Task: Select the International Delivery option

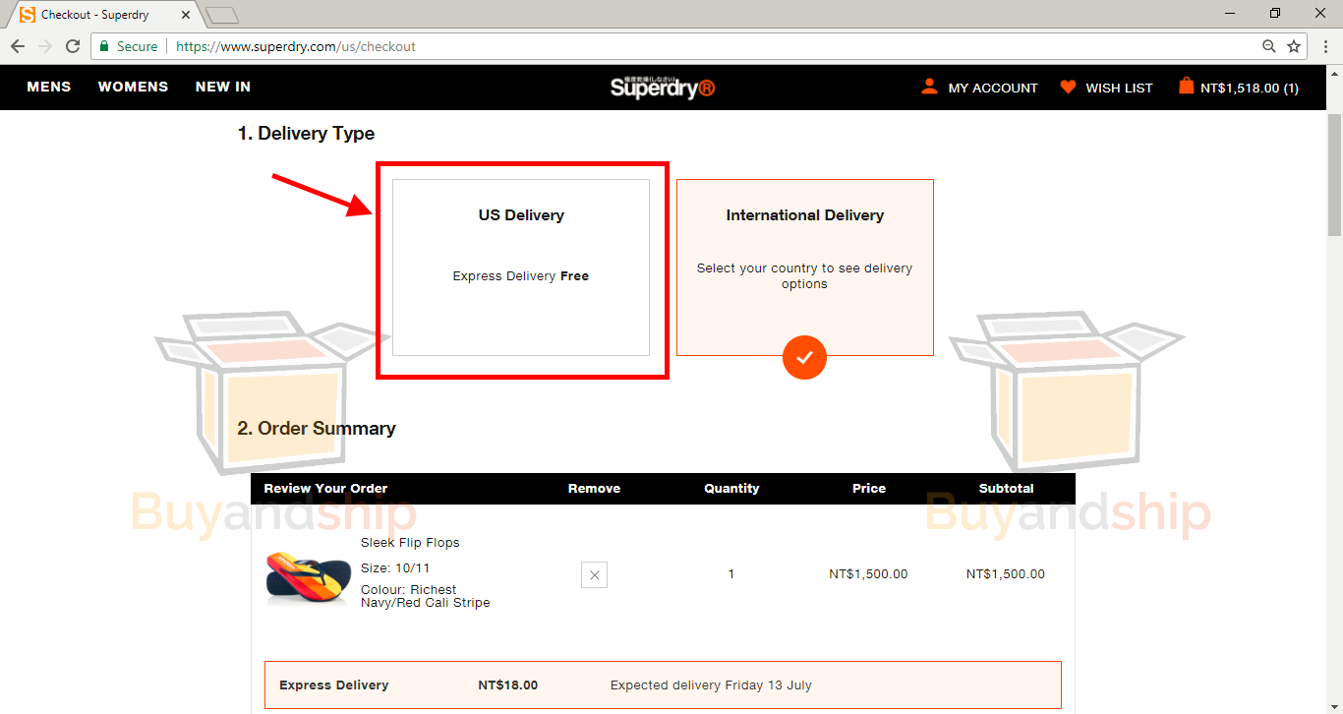Action: pyautogui.click(x=804, y=267)
